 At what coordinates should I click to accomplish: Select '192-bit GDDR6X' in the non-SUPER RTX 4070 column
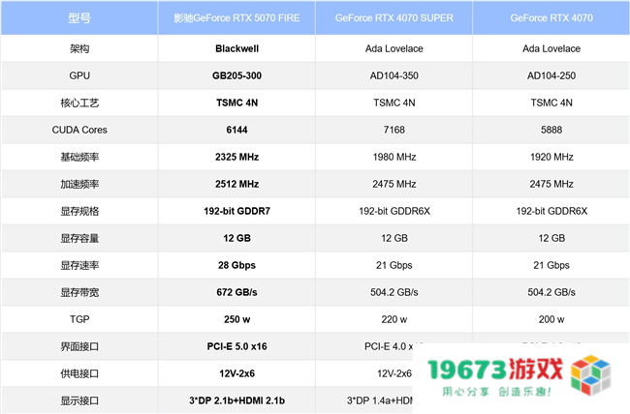tap(551, 211)
